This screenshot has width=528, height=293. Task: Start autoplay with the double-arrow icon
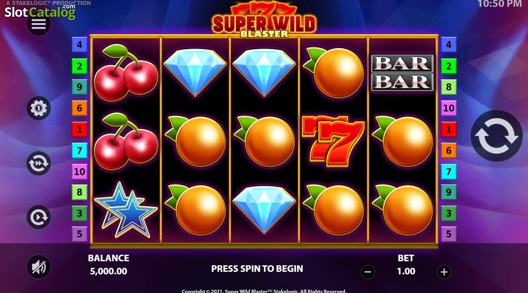pos(39,163)
